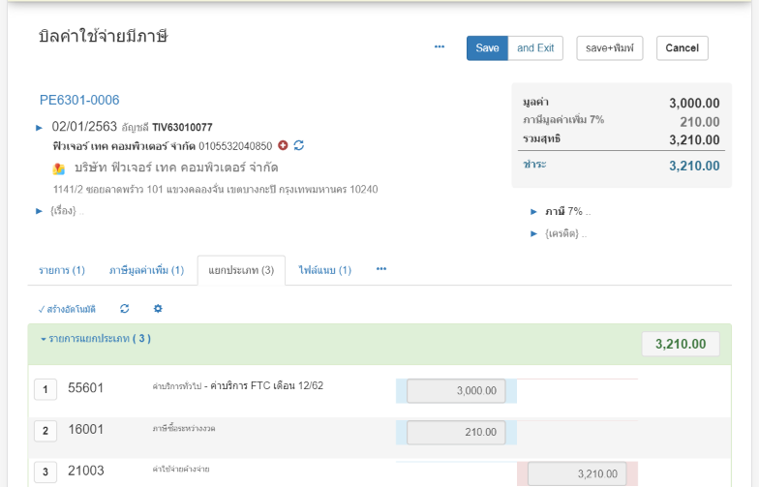Click the สร้างอัตโนมัติ auto-generate link
Image resolution: width=759 pixels, height=487 pixels.
[x=67, y=309]
